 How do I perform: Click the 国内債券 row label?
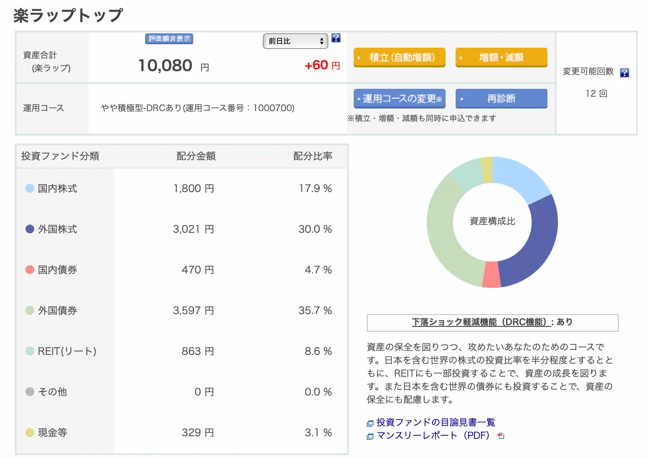[57, 270]
